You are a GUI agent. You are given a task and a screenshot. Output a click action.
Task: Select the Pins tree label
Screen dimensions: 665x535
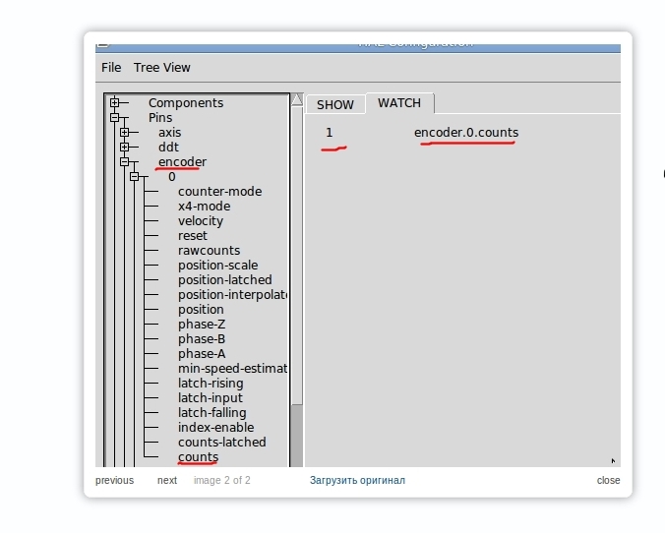click(x=160, y=117)
